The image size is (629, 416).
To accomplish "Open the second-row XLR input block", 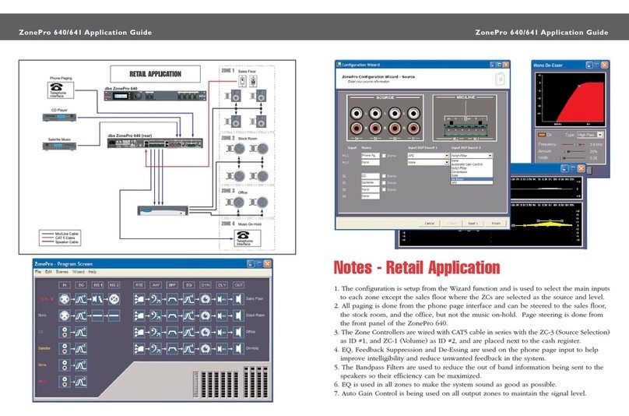I will (64, 316).
